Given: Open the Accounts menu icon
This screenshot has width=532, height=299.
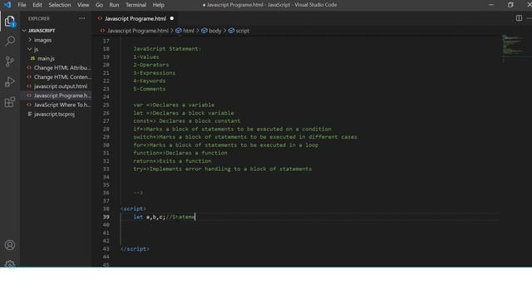Looking at the screenshot, I should tap(10, 245).
